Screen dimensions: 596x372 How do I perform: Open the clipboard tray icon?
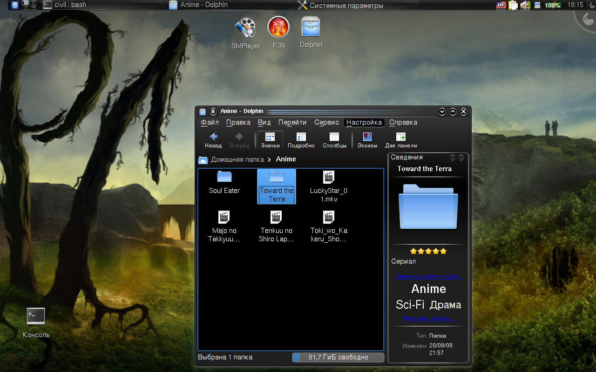coord(513,5)
